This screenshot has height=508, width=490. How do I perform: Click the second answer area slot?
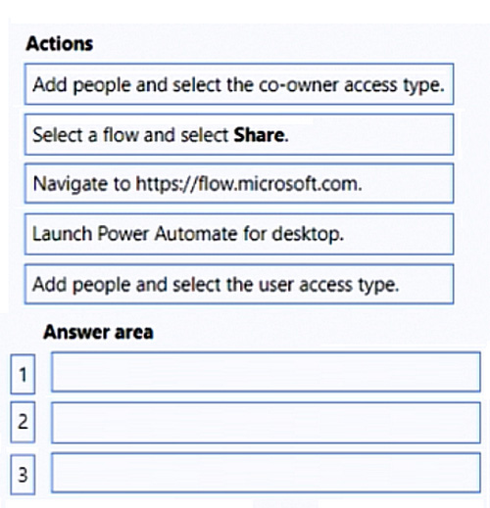(x=266, y=423)
